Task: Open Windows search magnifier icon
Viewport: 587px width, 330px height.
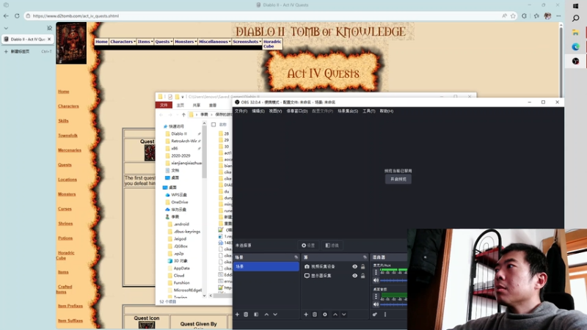Action: coord(576,18)
